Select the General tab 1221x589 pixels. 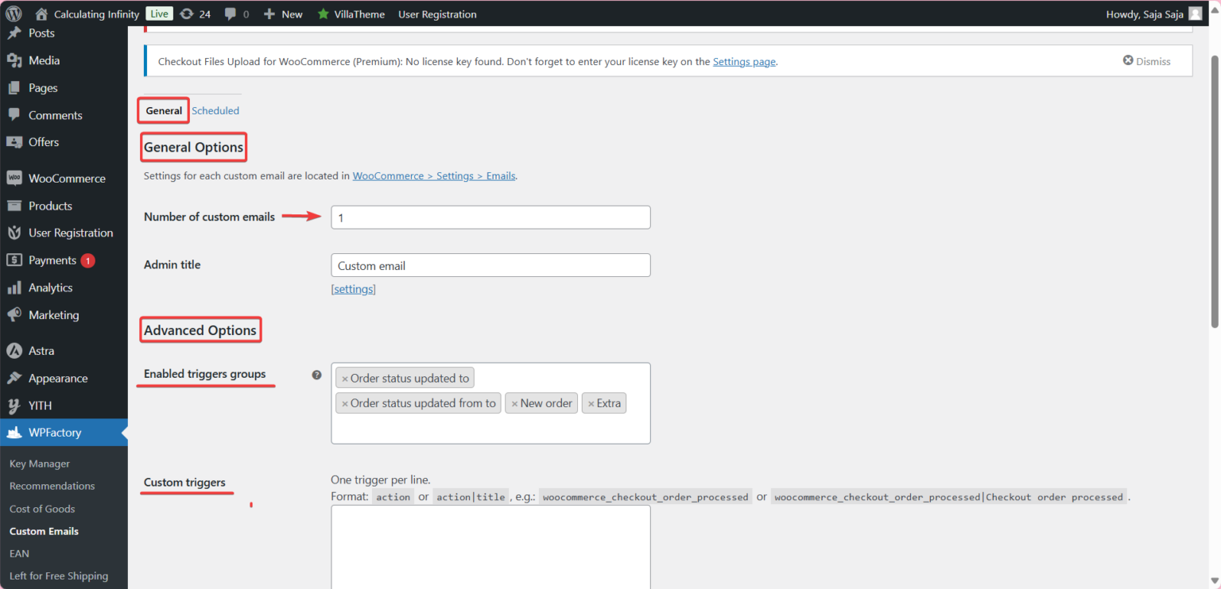click(x=164, y=111)
